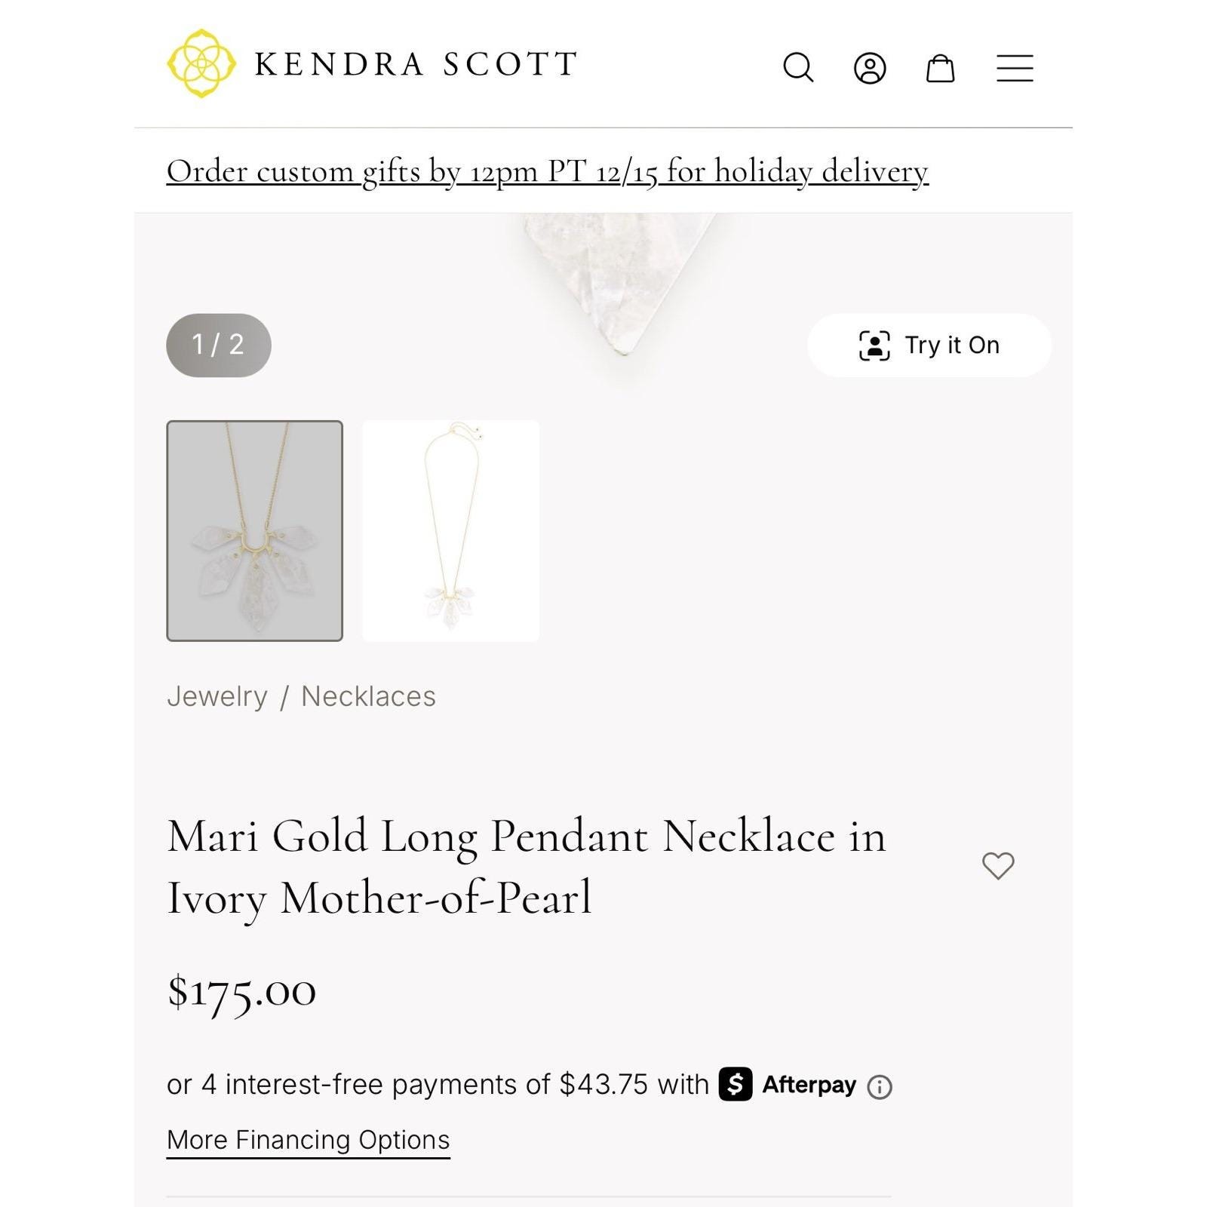Open the holiday delivery custom gifts link
This screenshot has width=1207, height=1207.
click(x=547, y=171)
